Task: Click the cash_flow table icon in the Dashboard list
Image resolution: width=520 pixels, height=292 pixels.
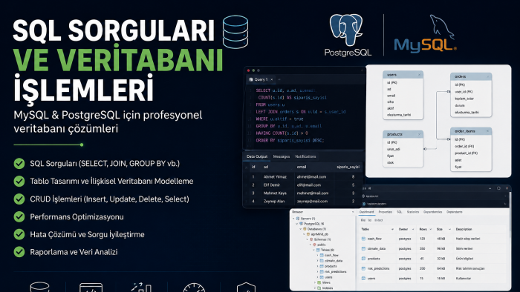Action: (x=363, y=239)
